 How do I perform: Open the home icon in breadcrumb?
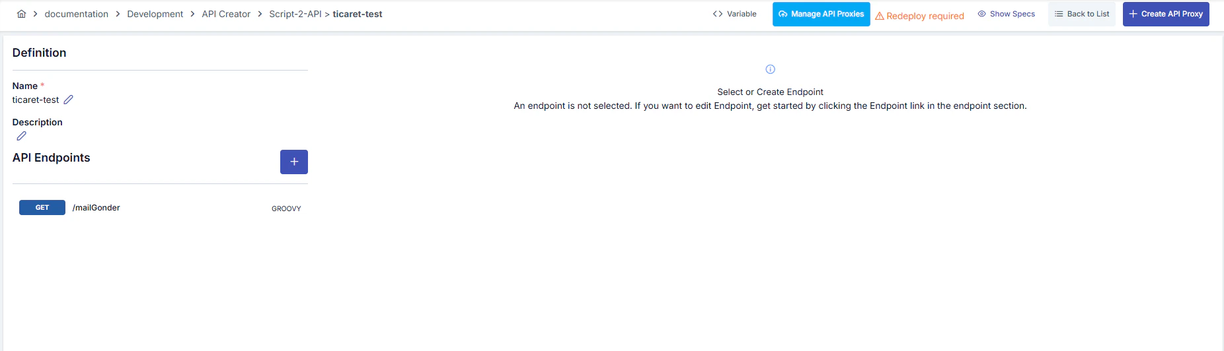(x=21, y=14)
